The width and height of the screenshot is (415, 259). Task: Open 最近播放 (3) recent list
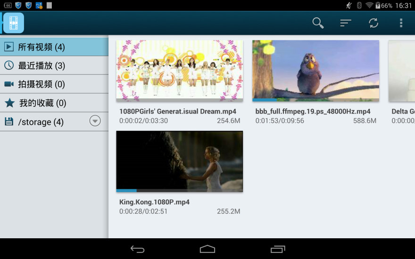point(41,65)
